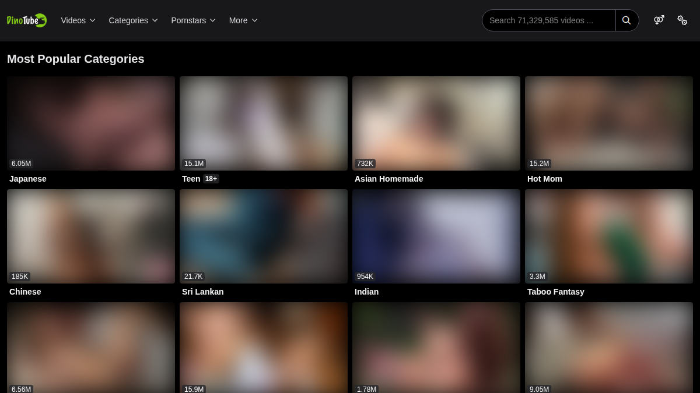Expand the Videos dropdown menu
Screen dimensions: 700x393
tap(78, 20)
